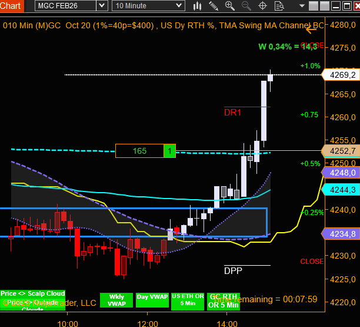Toggle the GC RTH OR 5 Min button

pos(224,302)
